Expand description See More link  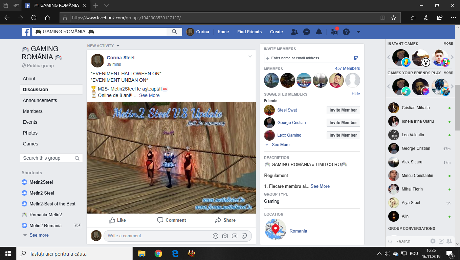pos(320,186)
